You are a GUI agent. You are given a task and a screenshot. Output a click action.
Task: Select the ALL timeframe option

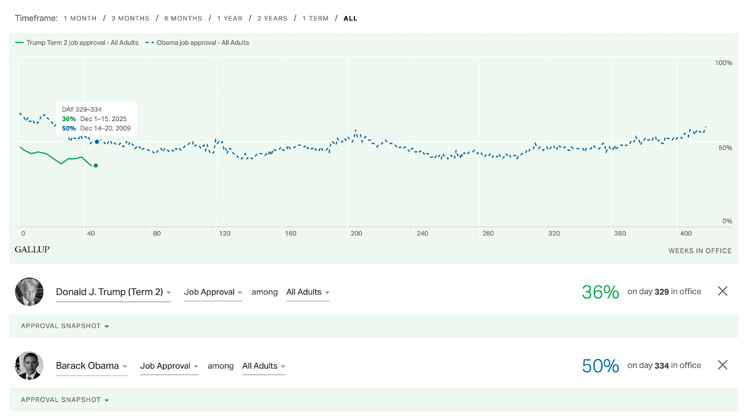[x=350, y=18]
